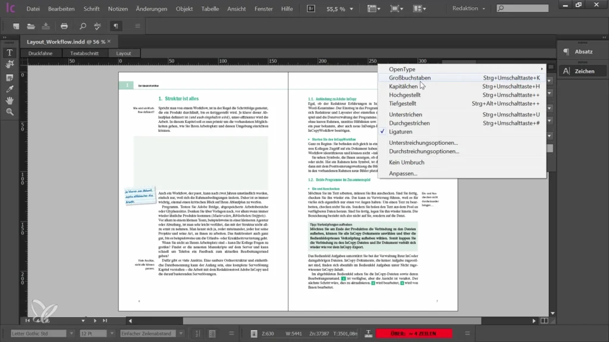
Task: Enable Großbuchstaben in the menu
Action: (x=410, y=78)
